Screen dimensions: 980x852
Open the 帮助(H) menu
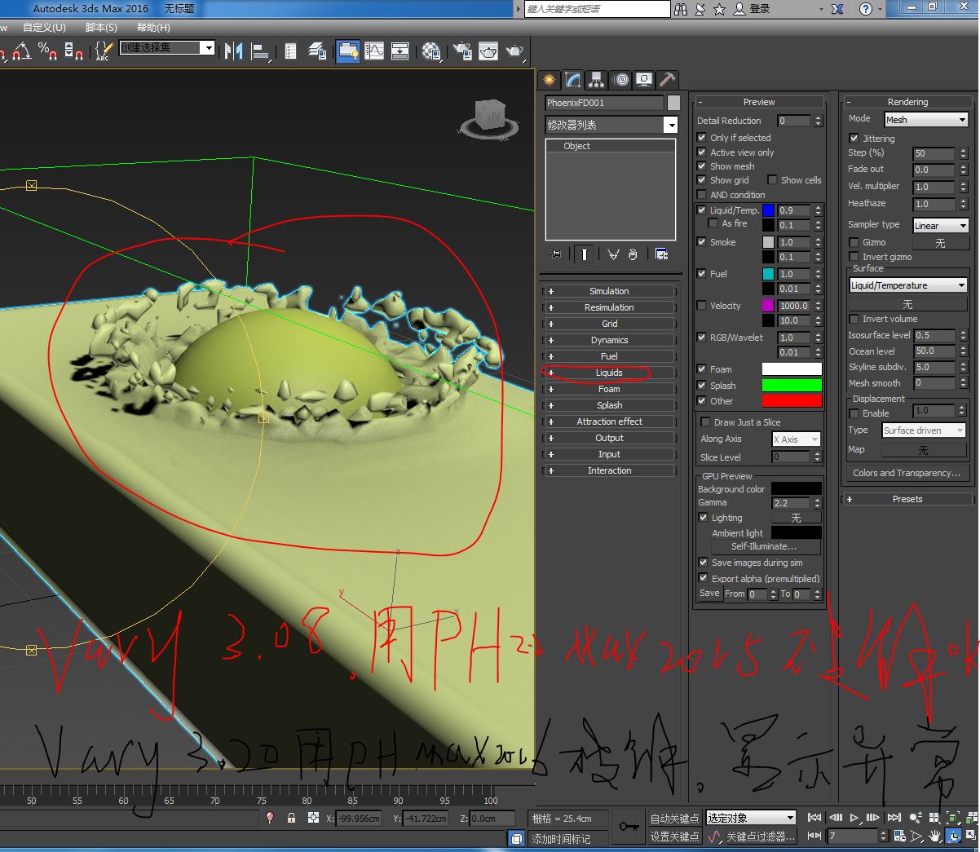pyautogui.click(x=153, y=28)
